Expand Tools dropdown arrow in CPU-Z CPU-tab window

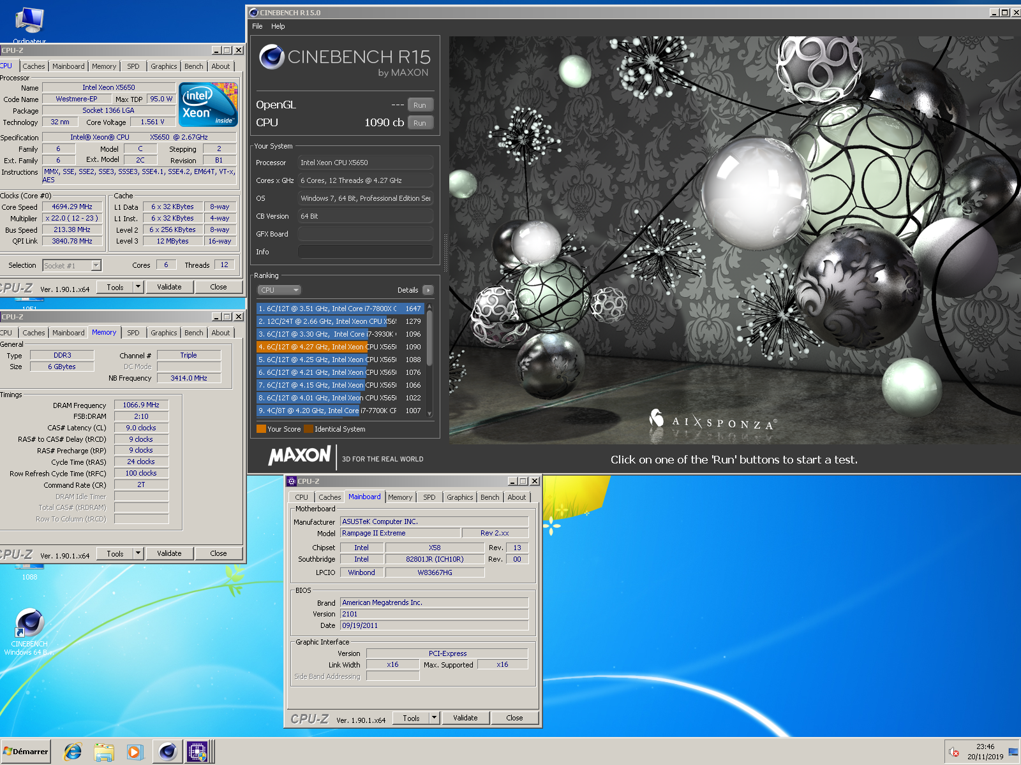(138, 287)
